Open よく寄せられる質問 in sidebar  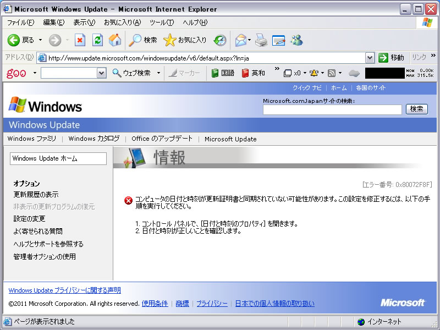[x=38, y=231]
